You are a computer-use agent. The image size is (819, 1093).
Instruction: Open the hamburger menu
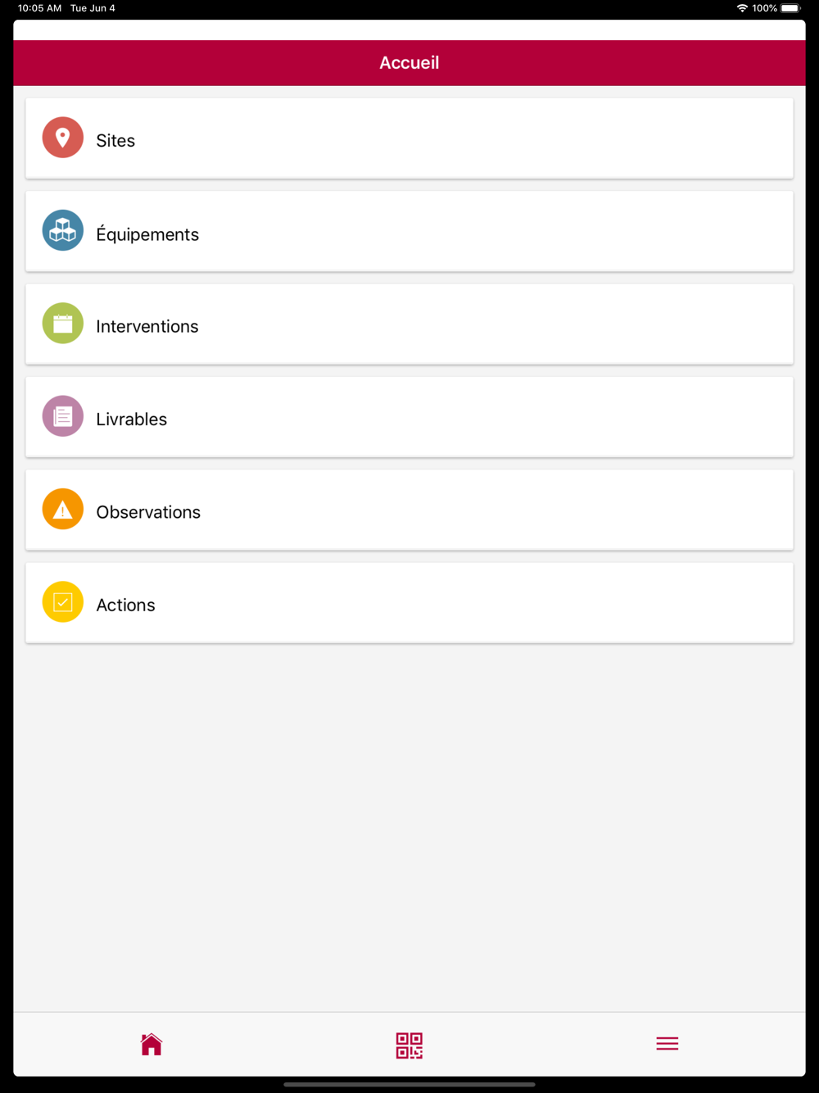pyautogui.click(x=667, y=1044)
